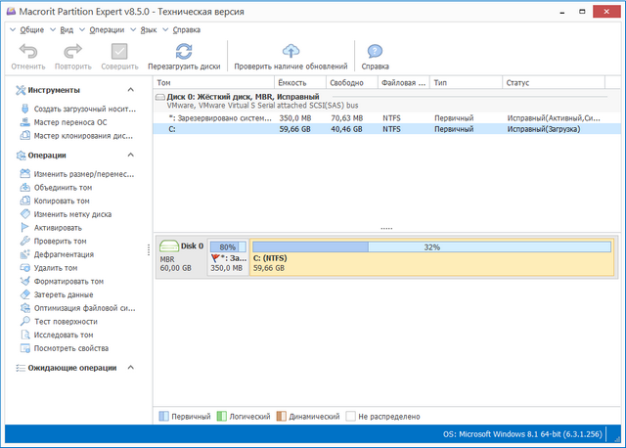Select Форматировать том operation

[68, 281]
